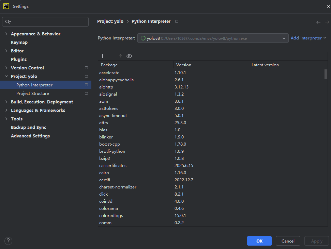Open the Python Interpreter dropdown
This screenshot has height=249, width=331.
click(213, 38)
